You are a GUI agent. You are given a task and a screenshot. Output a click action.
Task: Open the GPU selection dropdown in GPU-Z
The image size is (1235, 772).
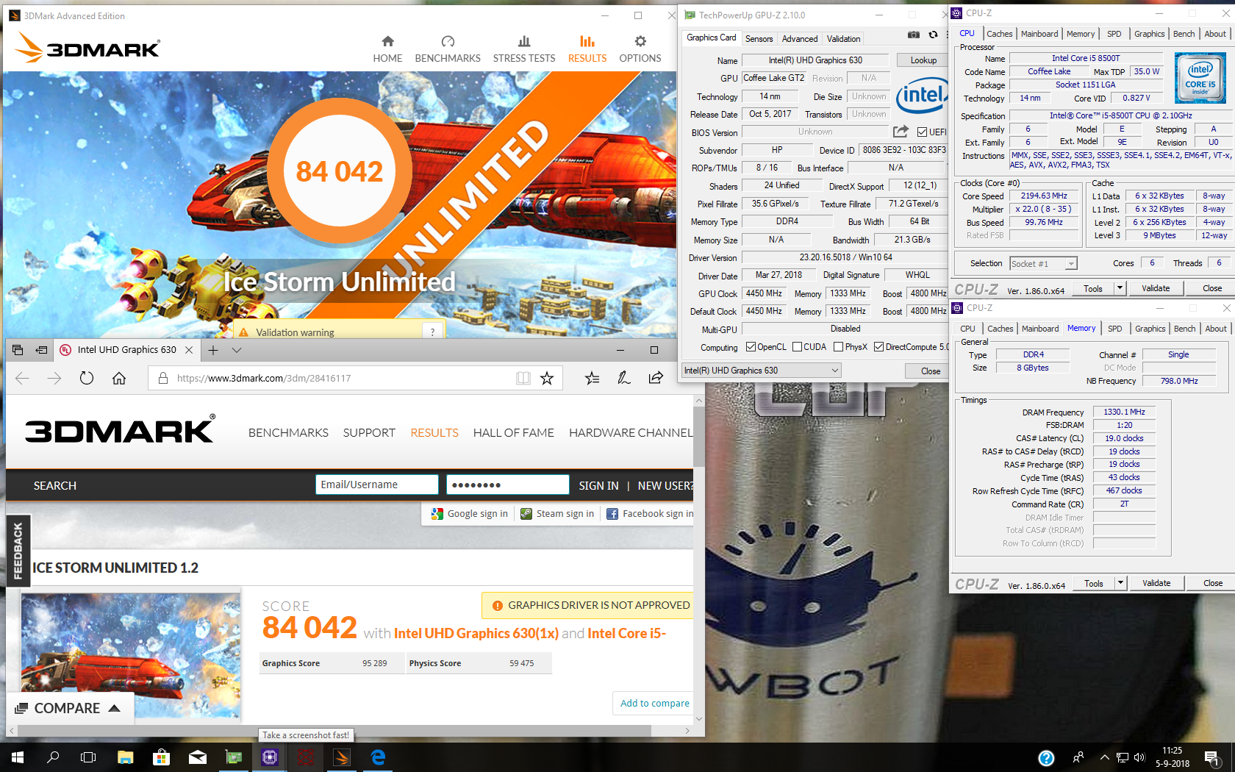[x=761, y=371]
